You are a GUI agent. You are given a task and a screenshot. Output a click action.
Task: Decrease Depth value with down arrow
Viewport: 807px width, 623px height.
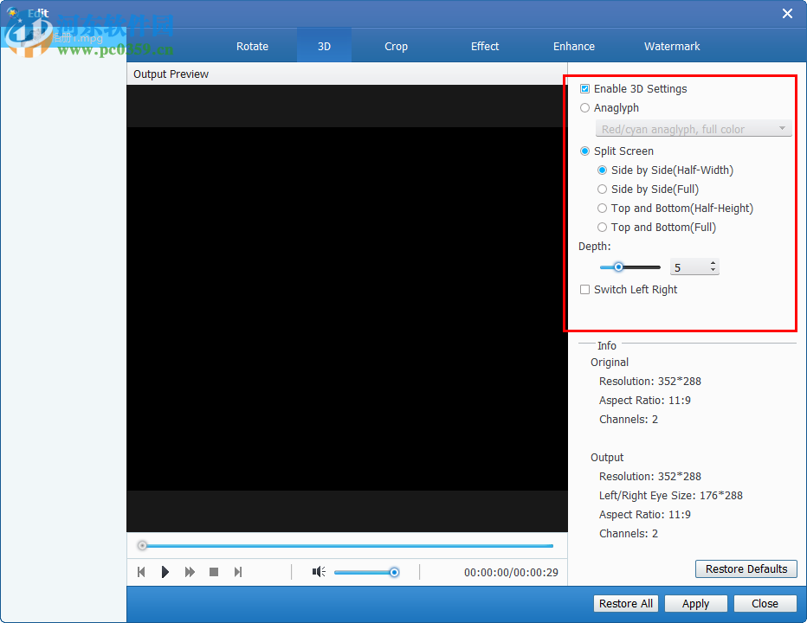(713, 271)
